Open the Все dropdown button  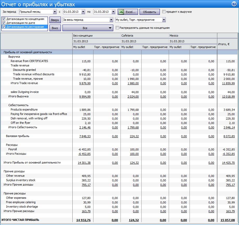point(88,28)
